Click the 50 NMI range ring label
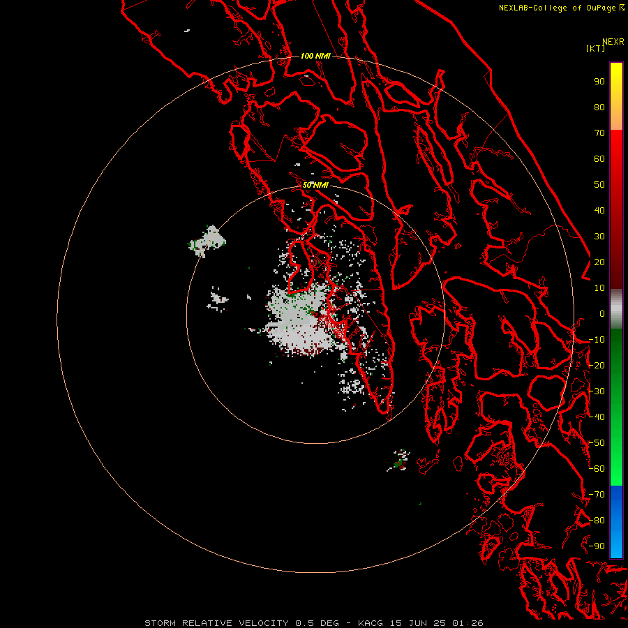628x628 pixels. pos(315,185)
